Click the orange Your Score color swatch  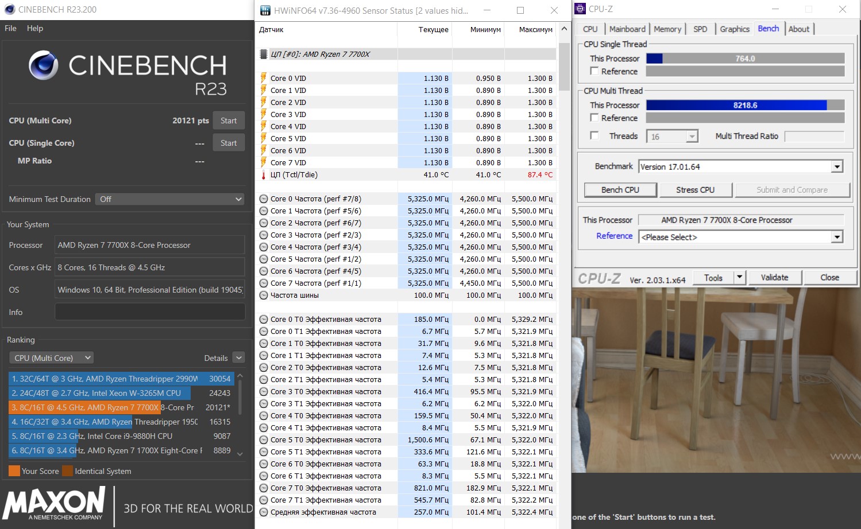[14, 471]
